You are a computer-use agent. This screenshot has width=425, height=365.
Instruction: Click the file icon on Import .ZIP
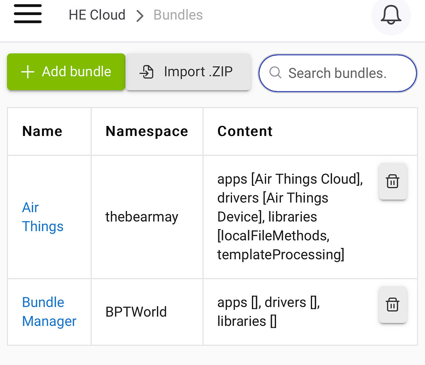click(146, 72)
